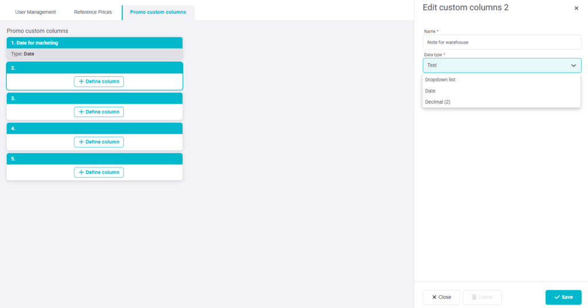Select Dropdown list data type option
Image resolution: width=588 pixels, height=308 pixels.
(x=440, y=80)
